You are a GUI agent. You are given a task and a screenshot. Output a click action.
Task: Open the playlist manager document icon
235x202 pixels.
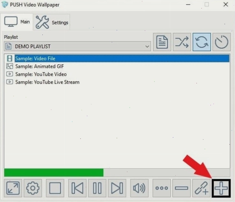coord(162,42)
